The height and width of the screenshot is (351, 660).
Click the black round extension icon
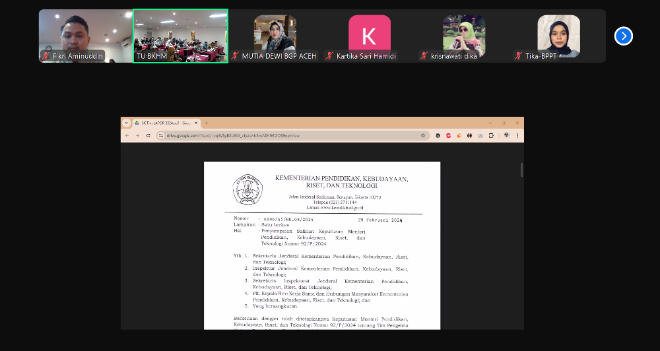[438, 135]
